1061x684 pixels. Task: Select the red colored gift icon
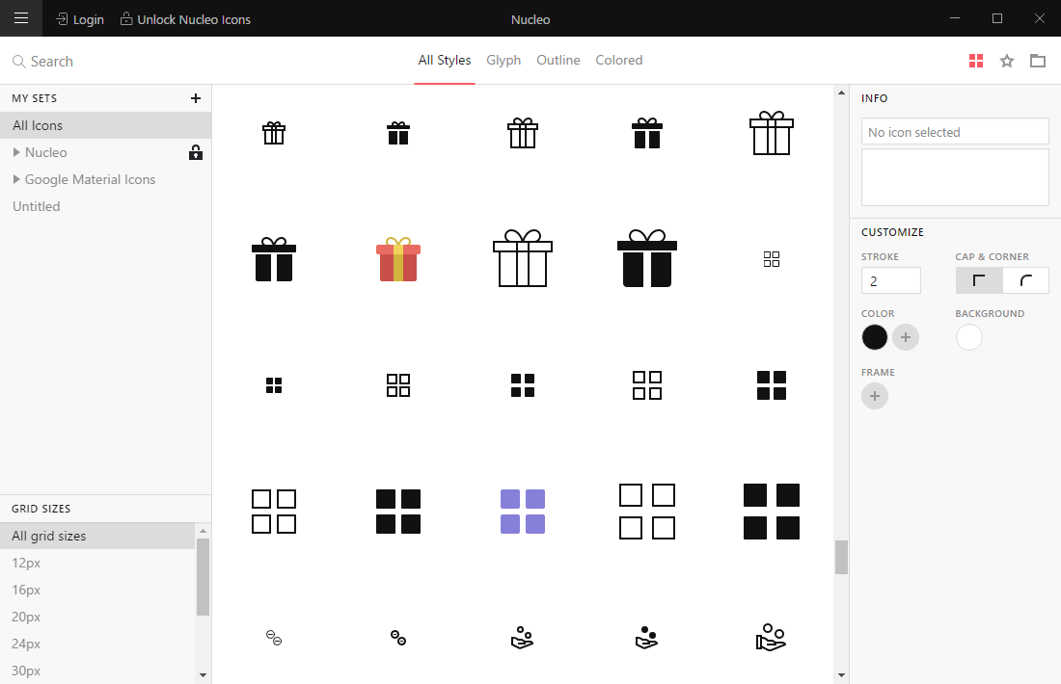[397, 259]
